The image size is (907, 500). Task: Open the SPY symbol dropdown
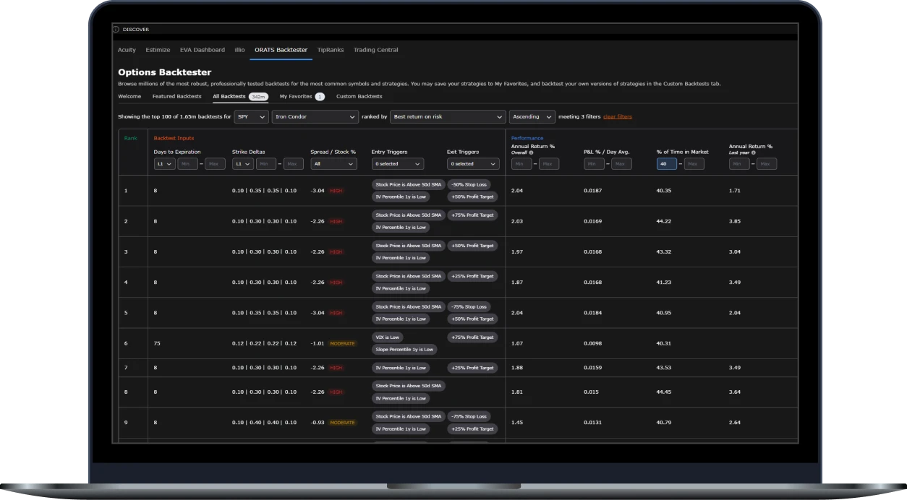tap(251, 116)
